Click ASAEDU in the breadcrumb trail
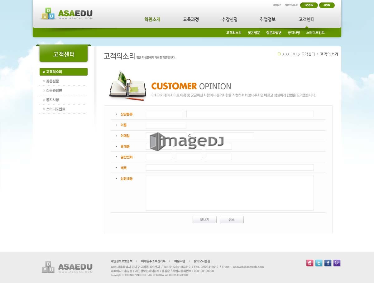This screenshot has height=283, width=374. click(x=289, y=54)
